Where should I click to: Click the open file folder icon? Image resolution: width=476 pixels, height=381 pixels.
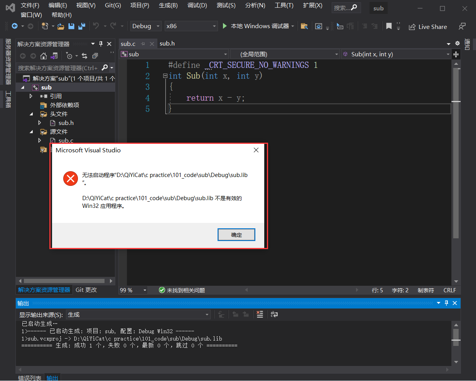(61, 26)
